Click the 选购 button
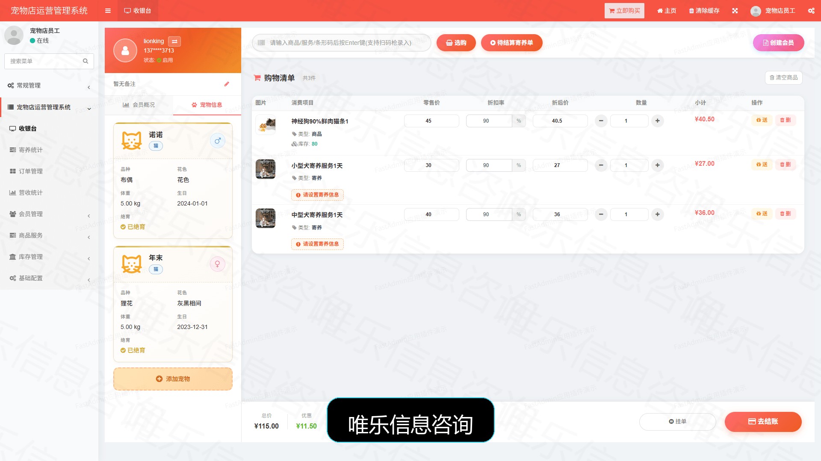This screenshot has width=821, height=461. 456,43
